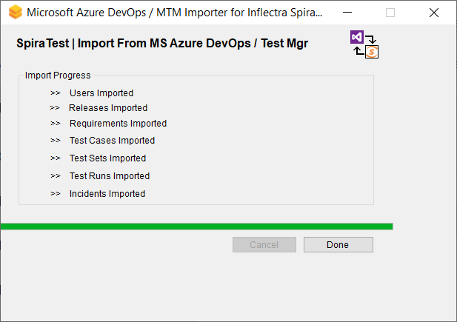Click the Done button
The image size is (457, 322).
pos(338,245)
